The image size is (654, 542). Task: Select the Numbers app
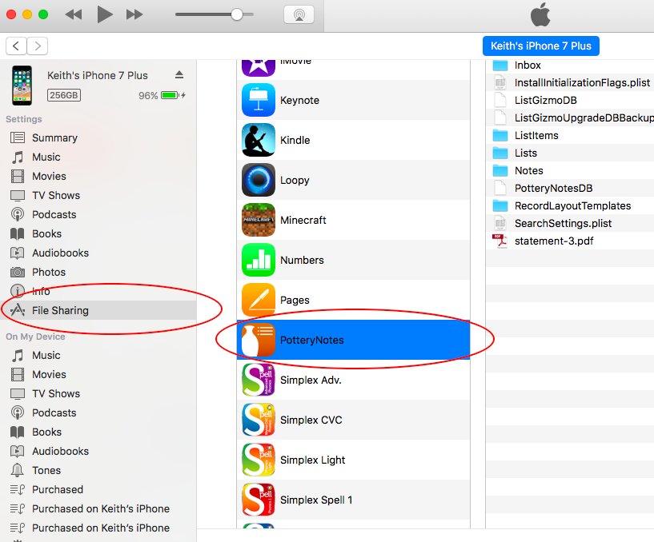353,260
